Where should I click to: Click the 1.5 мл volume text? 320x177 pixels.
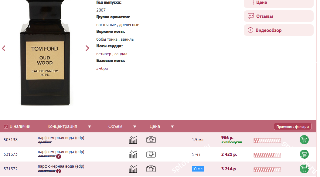point(198,140)
